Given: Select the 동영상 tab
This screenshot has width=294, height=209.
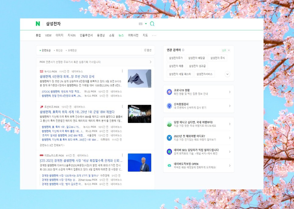Looking at the screenshot, I should [101, 35].
